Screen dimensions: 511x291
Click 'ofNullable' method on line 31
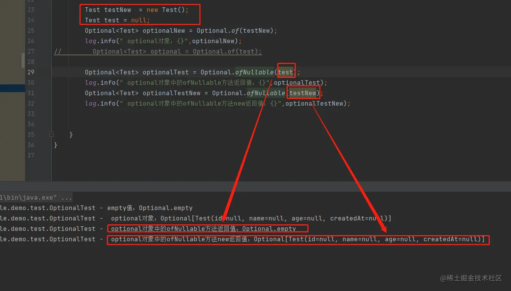coord(266,93)
